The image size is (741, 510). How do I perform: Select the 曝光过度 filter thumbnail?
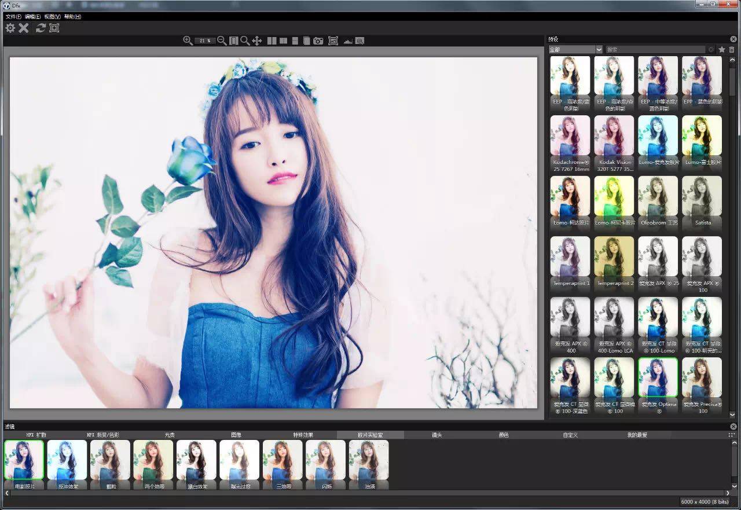(240, 465)
